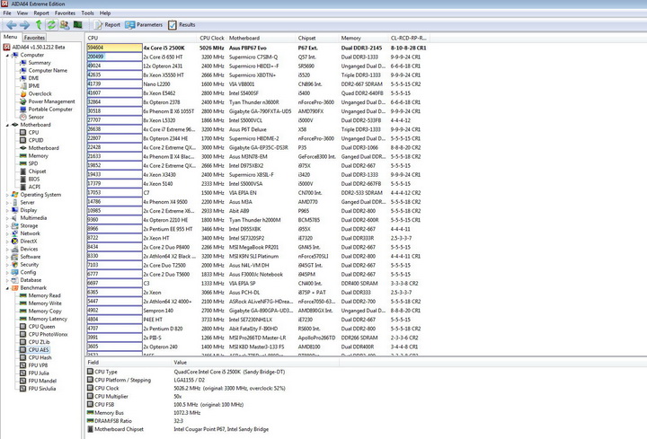Expand the Display tree node
The height and width of the screenshot is (439, 647).
coord(7,210)
